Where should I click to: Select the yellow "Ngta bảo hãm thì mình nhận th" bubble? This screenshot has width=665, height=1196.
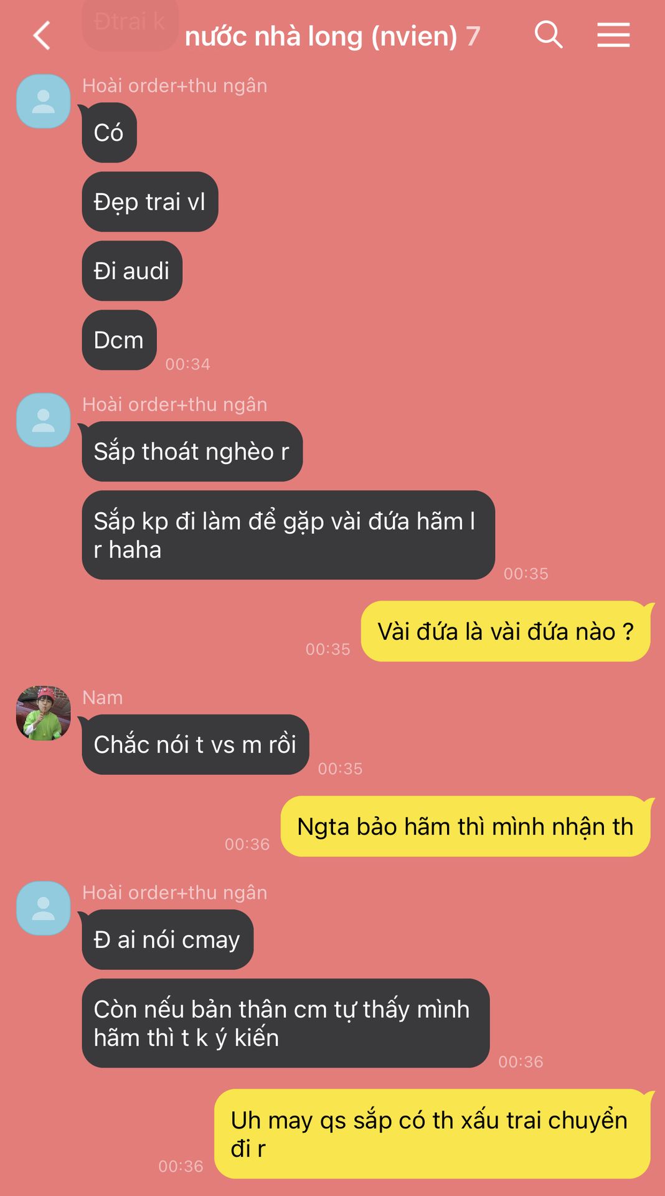point(465,827)
